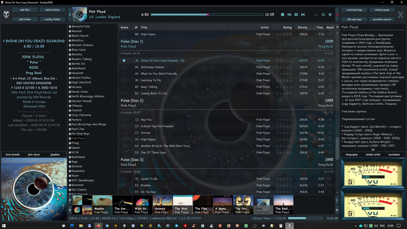The height and width of the screenshot is (229, 407).
Task: Toggle the P button beside album strip
Action: (70, 200)
